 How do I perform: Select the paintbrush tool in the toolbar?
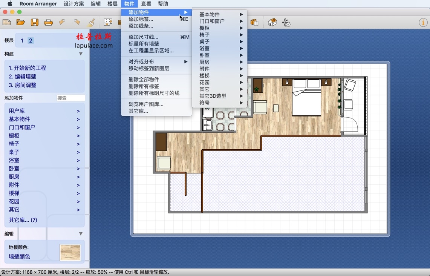tap(91, 22)
